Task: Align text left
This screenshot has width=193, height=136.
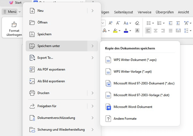Action: coord(148,30)
